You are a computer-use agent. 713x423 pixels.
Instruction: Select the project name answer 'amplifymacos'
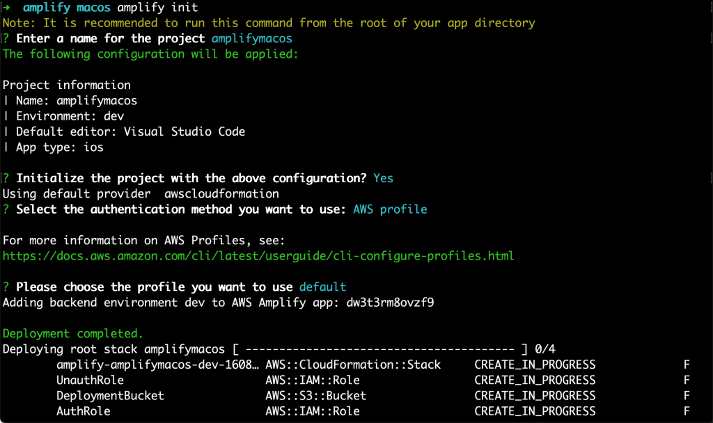coord(251,39)
